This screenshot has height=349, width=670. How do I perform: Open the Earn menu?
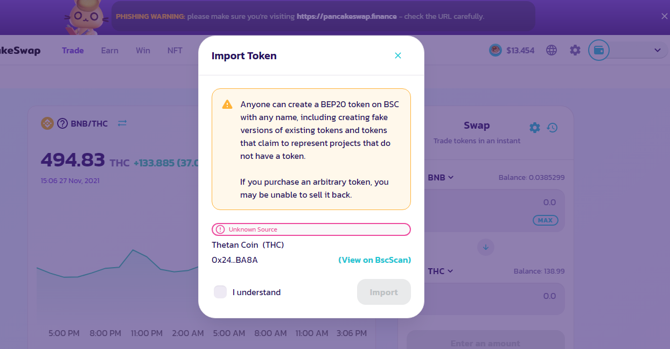pos(110,50)
